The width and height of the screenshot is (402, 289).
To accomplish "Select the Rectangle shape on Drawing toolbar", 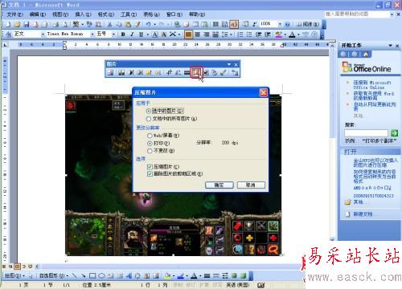I will 92,275.
